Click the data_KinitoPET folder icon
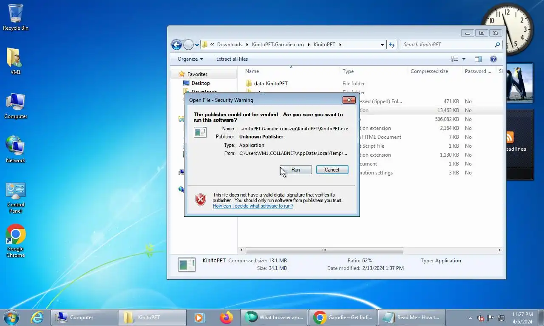The width and height of the screenshot is (544, 326). (x=249, y=84)
